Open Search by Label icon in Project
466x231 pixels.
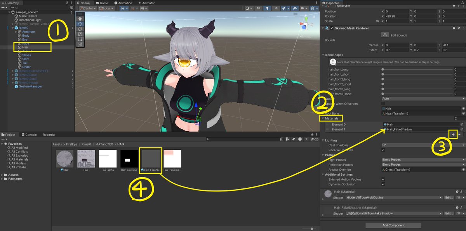click(294, 139)
